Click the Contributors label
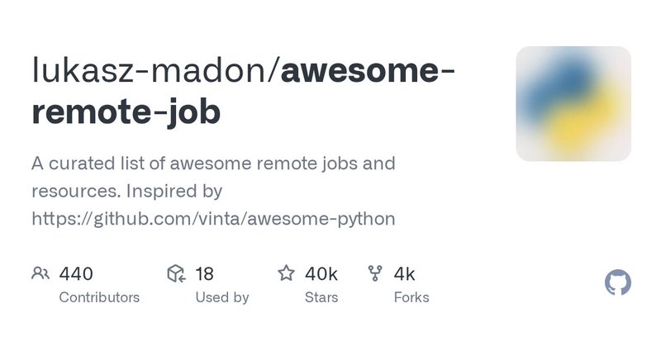The width and height of the screenshot is (661, 346). point(99,297)
